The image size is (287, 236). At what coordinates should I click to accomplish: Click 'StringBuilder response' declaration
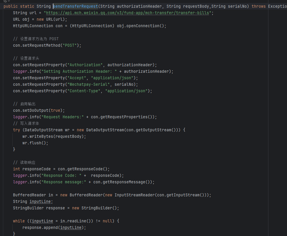pyautogui.click(x=39, y=208)
